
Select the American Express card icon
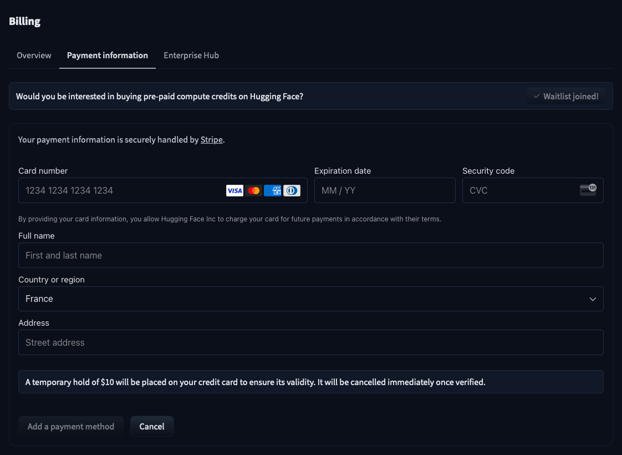(273, 190)
